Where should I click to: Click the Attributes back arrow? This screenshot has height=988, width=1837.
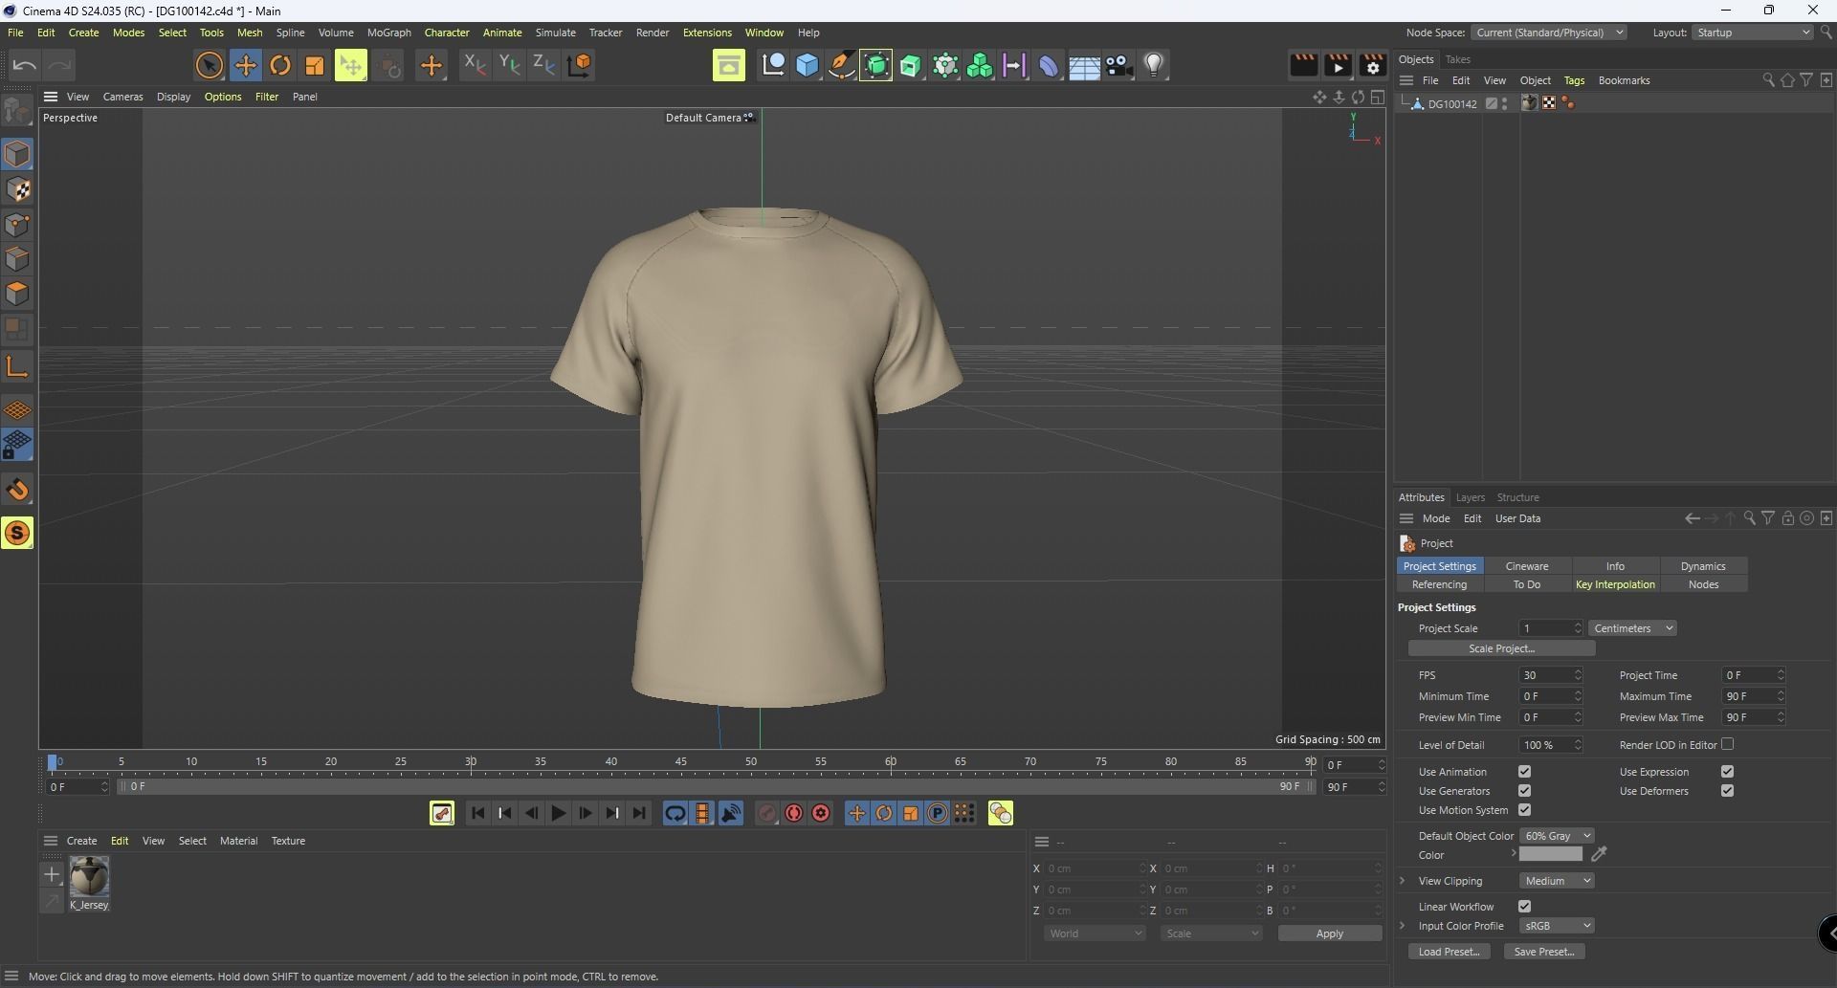(1692, 518)
